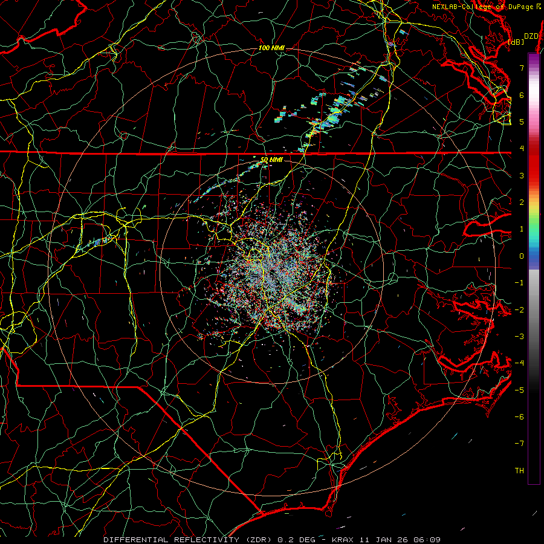Click the 3 dB scale label
The image size is (544, 544).
point(522,175)
